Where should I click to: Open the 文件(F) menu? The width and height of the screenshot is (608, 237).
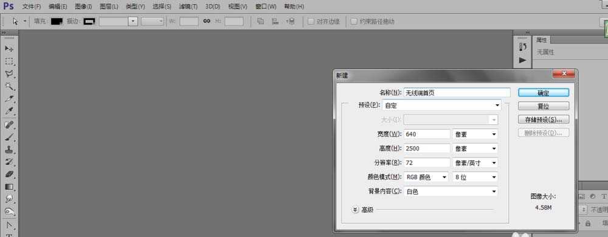[32, 7]
